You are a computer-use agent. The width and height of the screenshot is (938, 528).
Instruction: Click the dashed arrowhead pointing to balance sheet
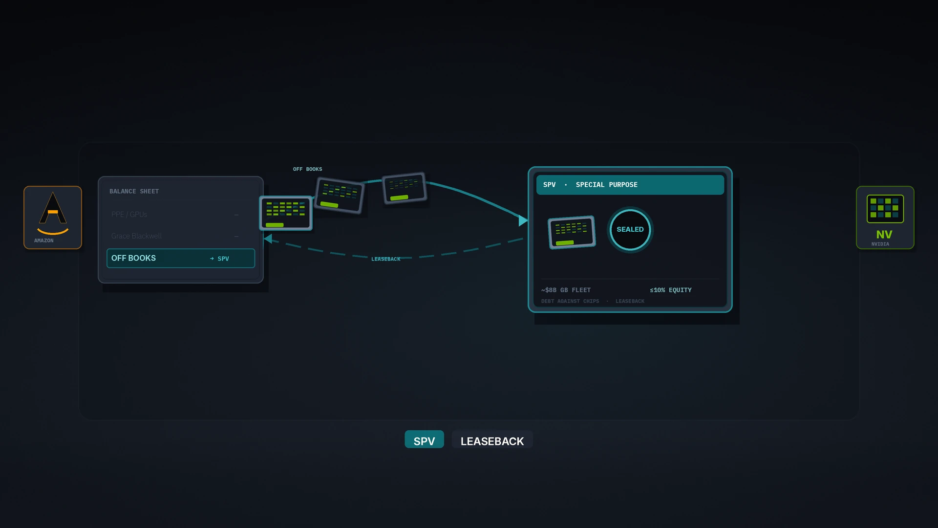(x=268, y=239)
